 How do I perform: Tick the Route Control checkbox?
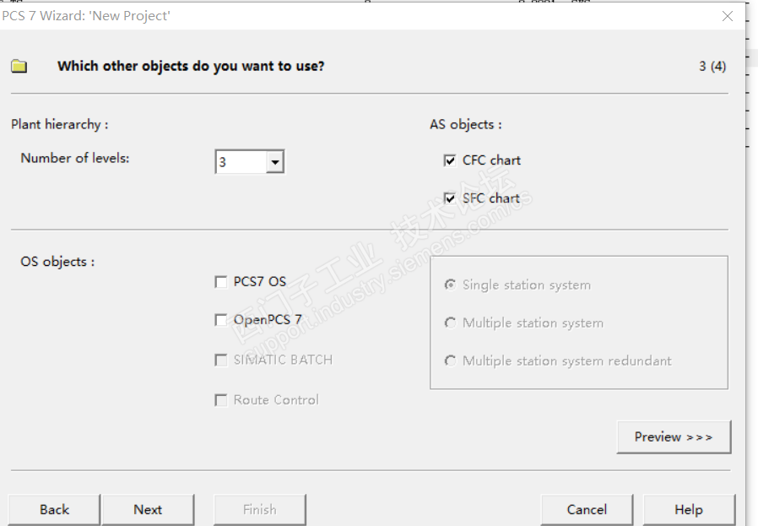point(221,400)
